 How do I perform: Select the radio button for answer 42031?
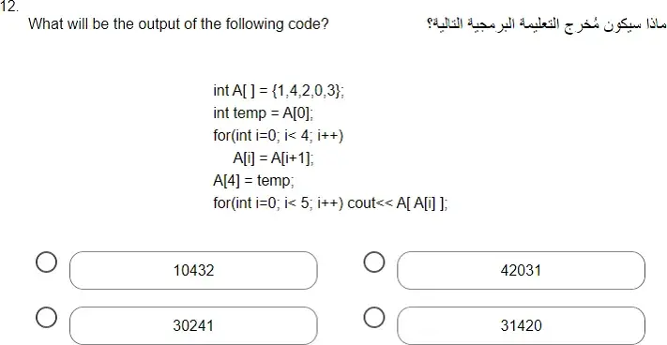[x=374, y=262]
